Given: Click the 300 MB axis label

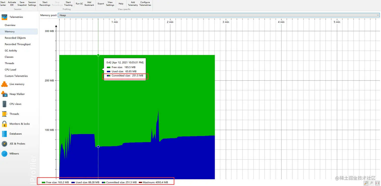Looking at the screenshot, I should click(49, 31).
